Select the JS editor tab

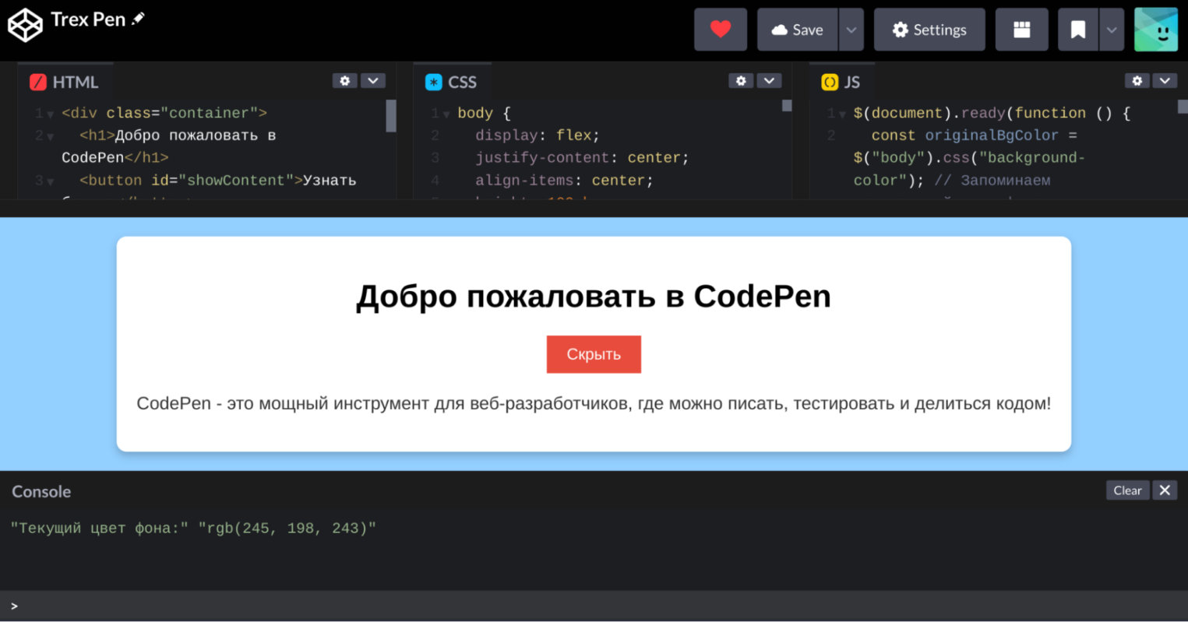841,82
